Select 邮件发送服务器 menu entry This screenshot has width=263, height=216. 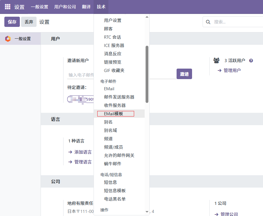point(119,97)
